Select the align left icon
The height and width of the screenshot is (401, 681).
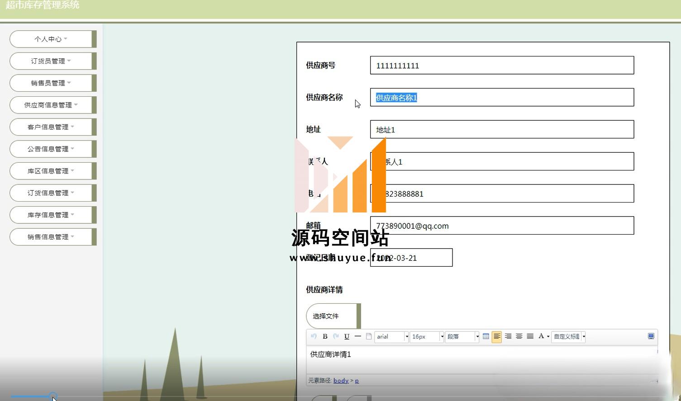pos(497,336)
